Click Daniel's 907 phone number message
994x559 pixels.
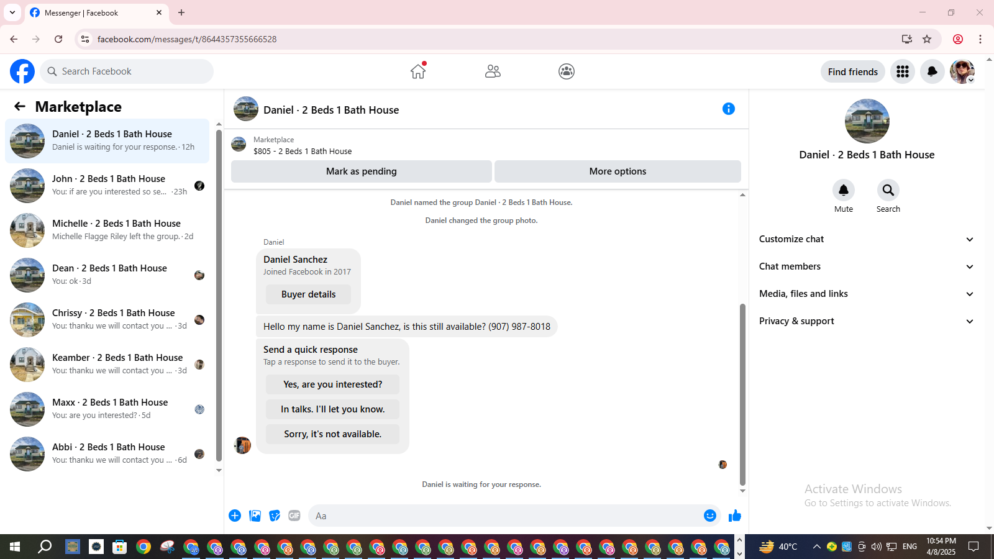click(x=406, y=327)
